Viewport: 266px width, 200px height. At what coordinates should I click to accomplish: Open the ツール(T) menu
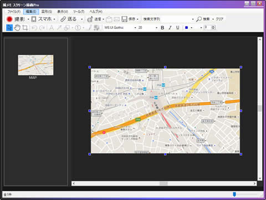click(x=79, y=12)
